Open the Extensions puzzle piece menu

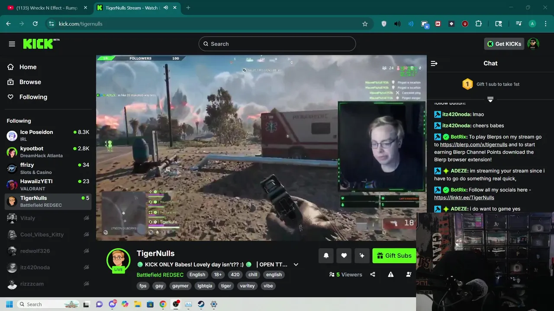pos(479,24)
